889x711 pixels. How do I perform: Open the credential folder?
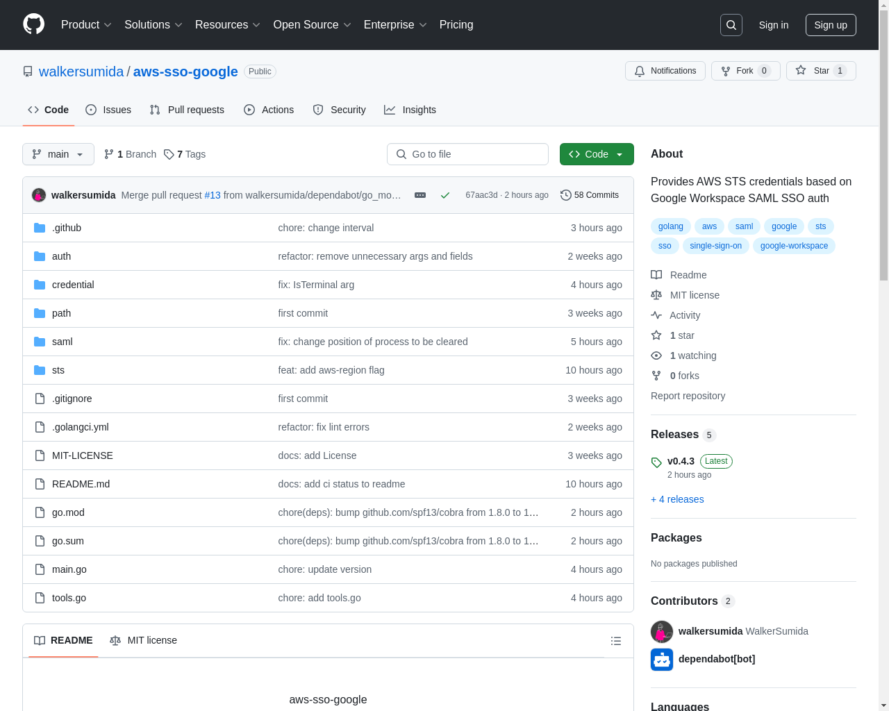click(x=73, y=285)
